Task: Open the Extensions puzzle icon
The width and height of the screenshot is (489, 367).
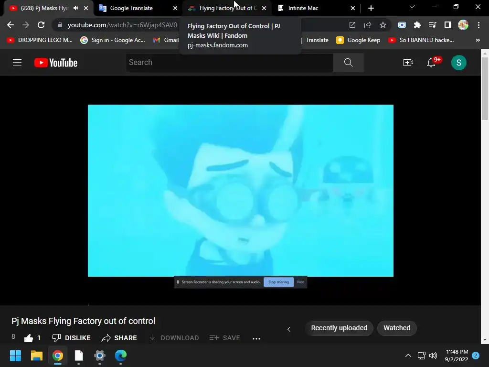Action: (x=417, y=25)
